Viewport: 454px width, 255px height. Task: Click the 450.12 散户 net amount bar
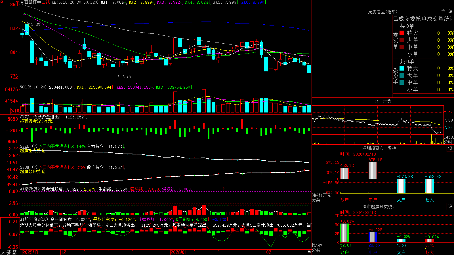(344, 173)
